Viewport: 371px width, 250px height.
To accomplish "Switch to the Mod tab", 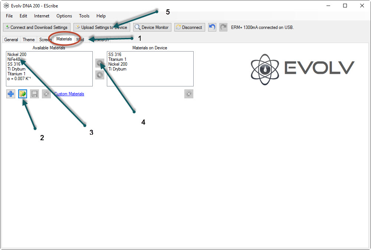I will pyautogui.click(x=80, y=39).
